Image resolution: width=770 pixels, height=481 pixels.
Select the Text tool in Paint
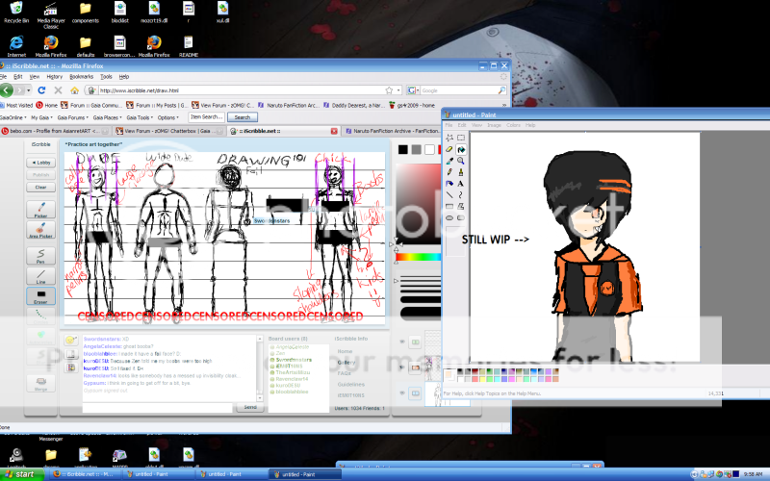pos(462,183)
